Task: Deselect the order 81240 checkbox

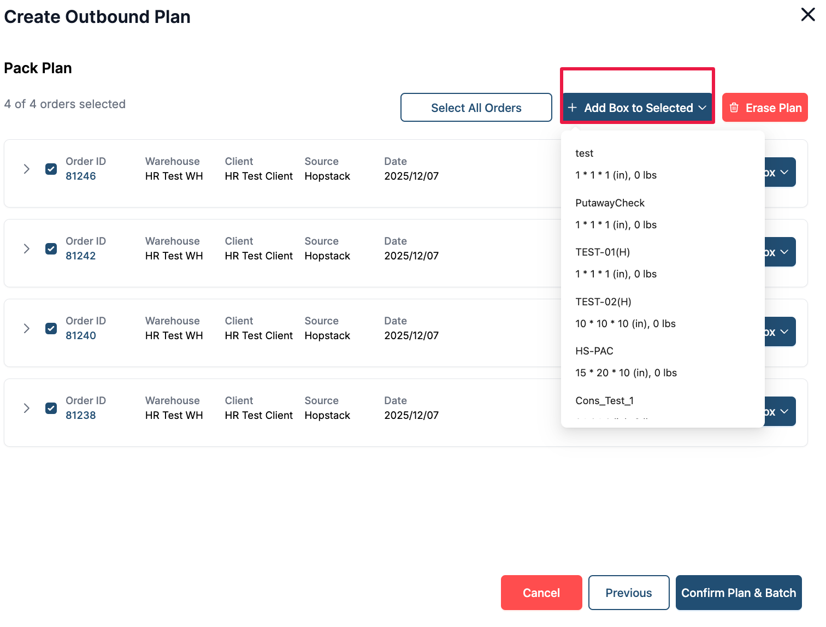Action: pos(51,328)
